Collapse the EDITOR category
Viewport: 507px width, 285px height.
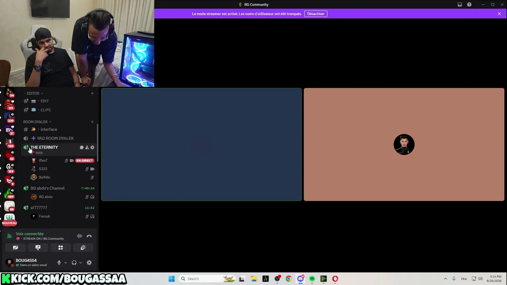(34, 93)
